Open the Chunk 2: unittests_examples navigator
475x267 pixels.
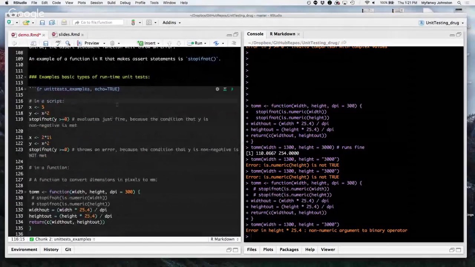tap(63, 239)
